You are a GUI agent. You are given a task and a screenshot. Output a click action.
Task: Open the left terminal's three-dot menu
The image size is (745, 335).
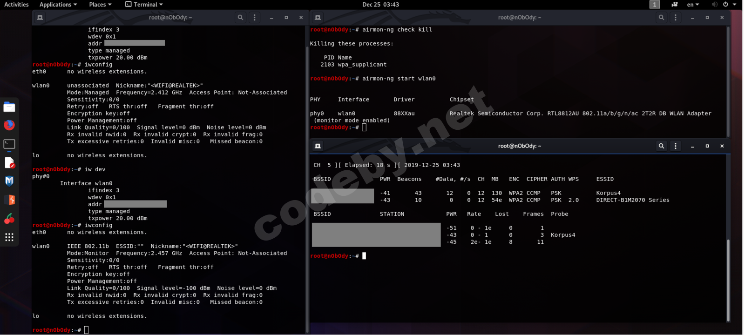point(254,18)
